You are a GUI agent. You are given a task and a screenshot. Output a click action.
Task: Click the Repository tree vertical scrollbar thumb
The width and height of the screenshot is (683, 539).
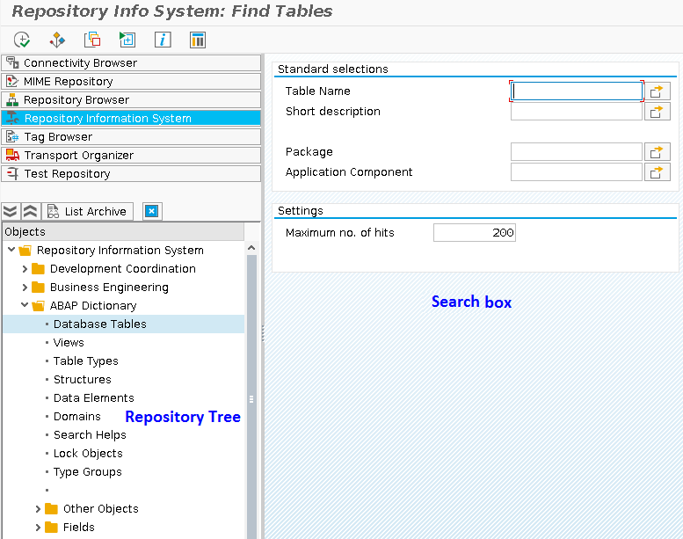[251, 398]
